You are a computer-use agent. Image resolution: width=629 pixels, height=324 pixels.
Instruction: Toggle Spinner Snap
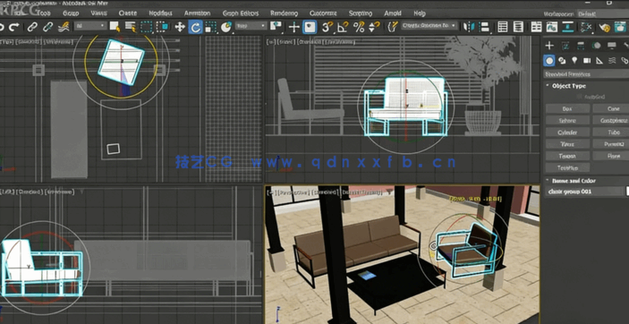pyautogui.click(x=374, y=27)
